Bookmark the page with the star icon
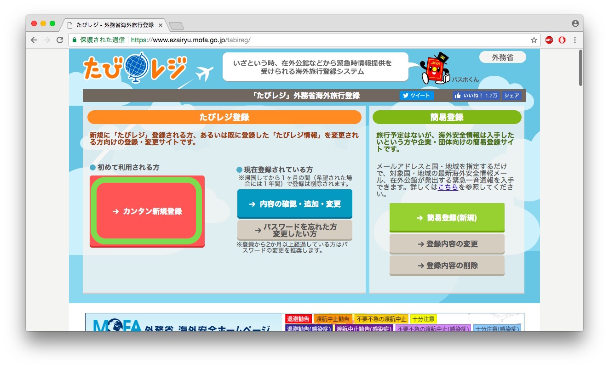609x368 pixels. point(534,40)
